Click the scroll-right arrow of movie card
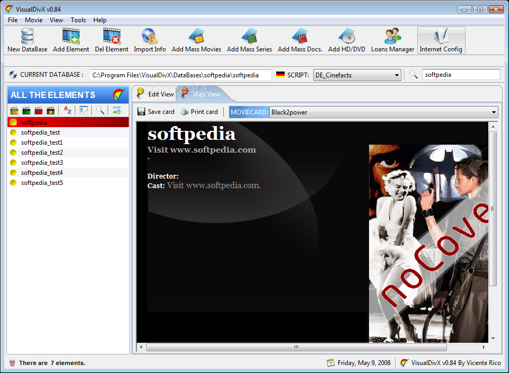Screen dimensions: 509x373 (484, 347)
